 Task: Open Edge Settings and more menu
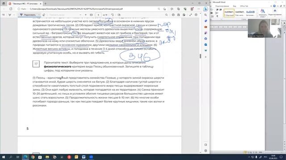[x=198, y=9]
